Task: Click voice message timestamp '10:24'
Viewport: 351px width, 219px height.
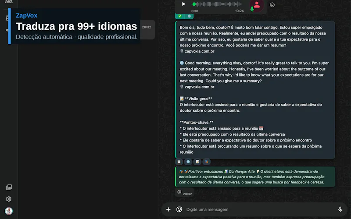Action: 239,11
